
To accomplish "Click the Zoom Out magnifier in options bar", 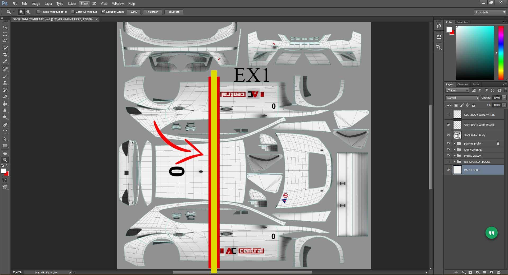I will pyautogui.click(x=28, y=12).
